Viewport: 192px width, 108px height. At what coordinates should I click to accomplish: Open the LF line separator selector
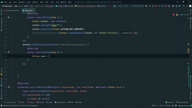157,106
